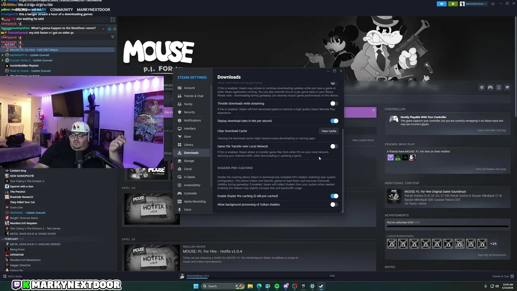This screenshot has height=291, width=517.
Task: Disable Shader Pre-caching toggle
Action: click(334, 196)
